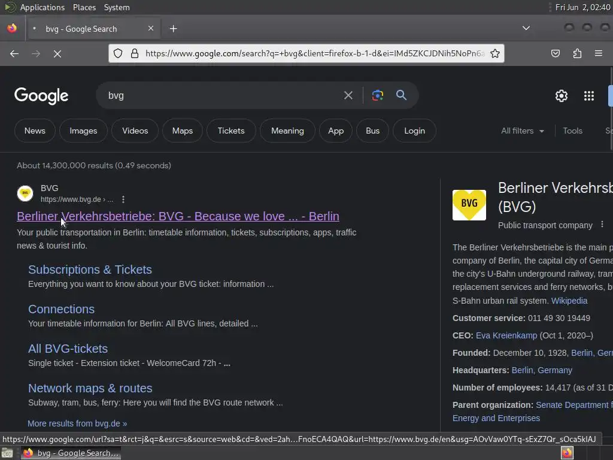Select the Videos filter chip
The height and width of the screenshot is (460, 613).
[x=135, y=131]
